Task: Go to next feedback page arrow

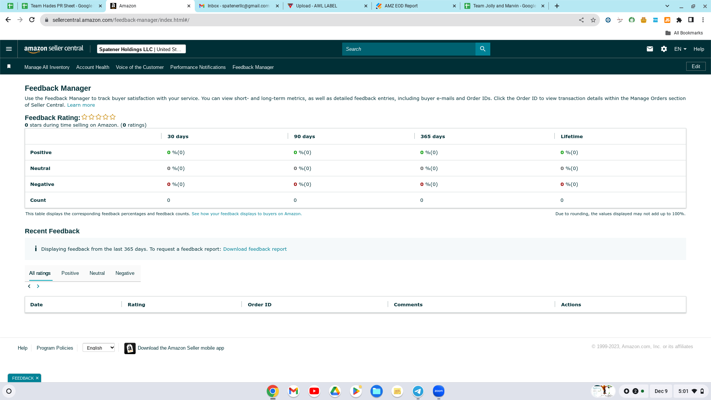Action: click(x=38, y=286)
